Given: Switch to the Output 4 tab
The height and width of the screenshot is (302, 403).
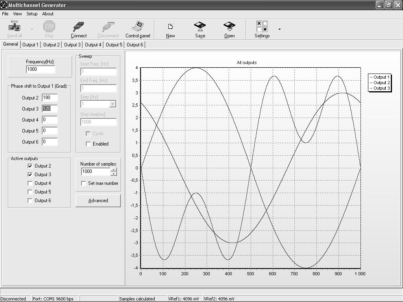Looking at the screenshot, I should click(93, 45).
